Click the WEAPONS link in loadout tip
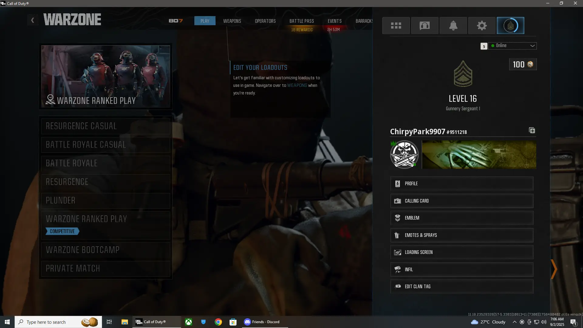The height and width of the screenshot is (328, 583). point(297,85)
